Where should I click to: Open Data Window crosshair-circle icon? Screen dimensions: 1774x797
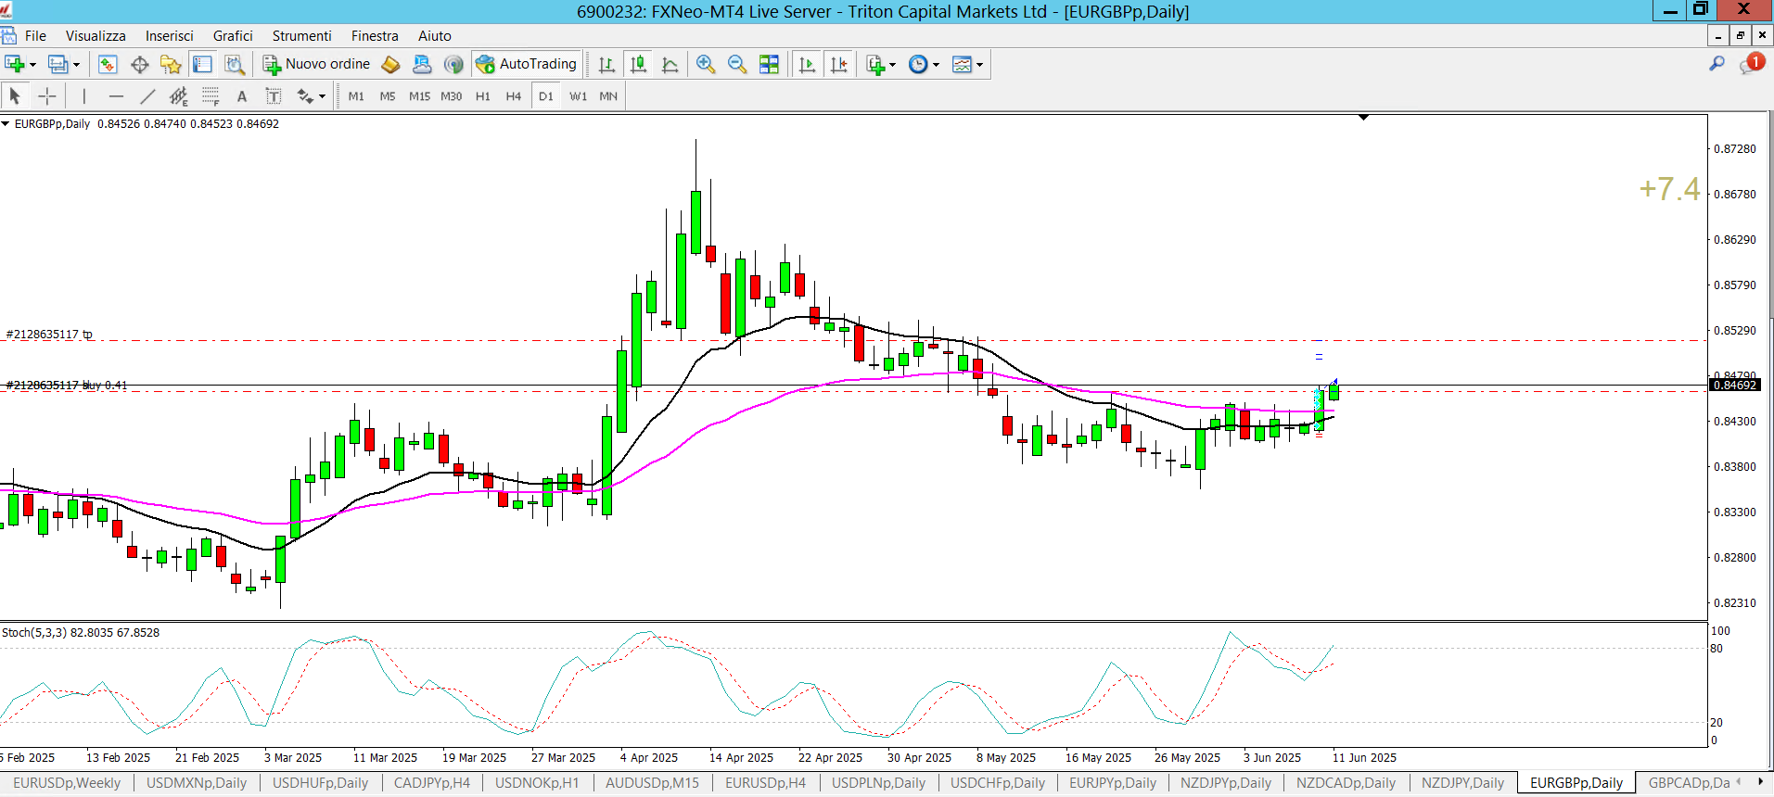point(140,64)
